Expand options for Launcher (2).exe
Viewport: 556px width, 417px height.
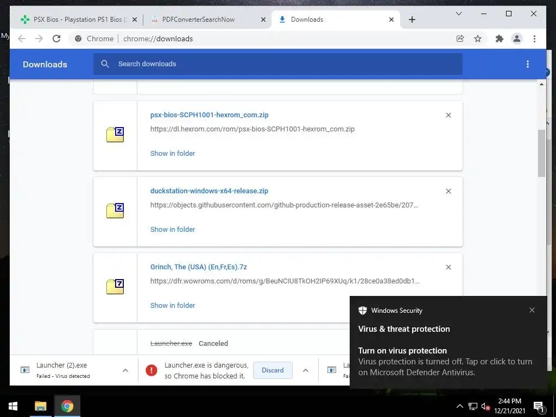click(x=125, y=370)
